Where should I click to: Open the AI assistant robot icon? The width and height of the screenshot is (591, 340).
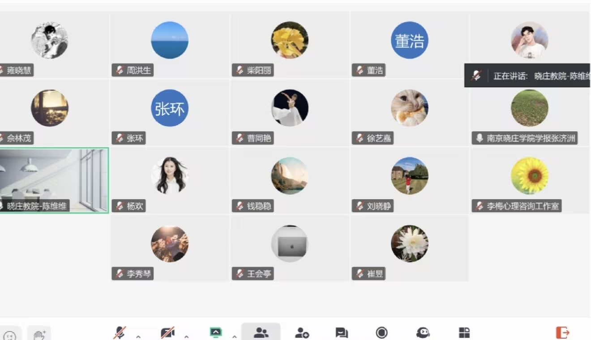pyautogui.click(x=423, y=333)
